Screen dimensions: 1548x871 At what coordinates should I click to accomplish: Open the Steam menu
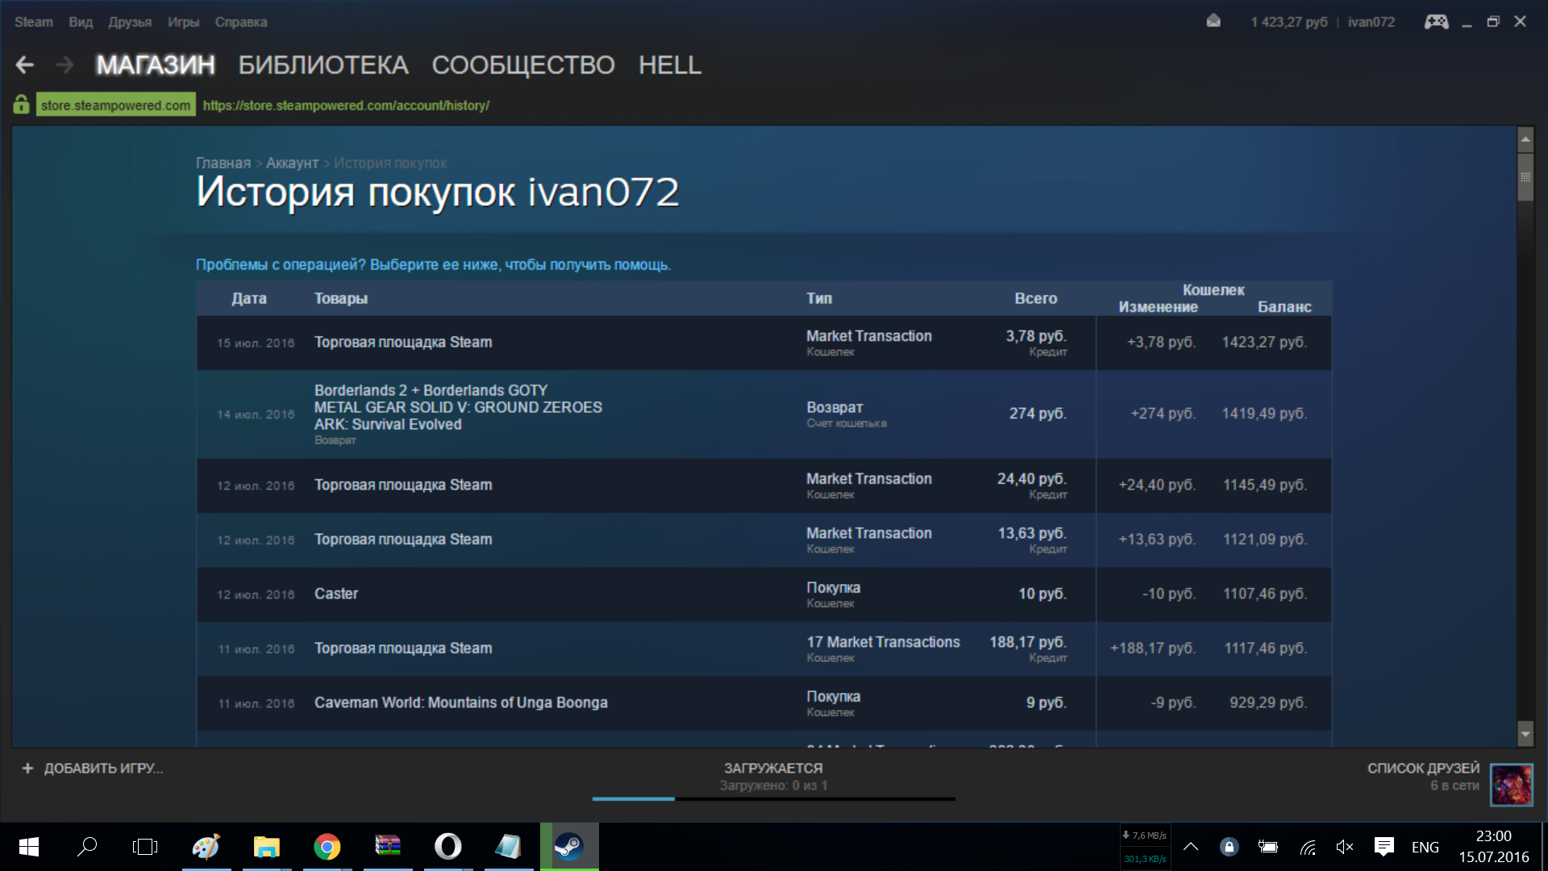(x=34, y=22)
